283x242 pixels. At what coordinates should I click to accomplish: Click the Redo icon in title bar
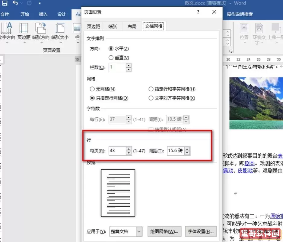(x=29, y=3)
